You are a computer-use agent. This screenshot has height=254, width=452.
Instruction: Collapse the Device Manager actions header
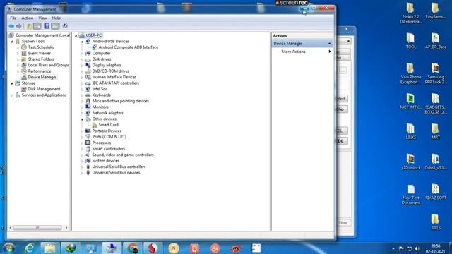329,44
